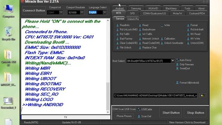This screenshot has width=222, height=125.
Task: Open the MT6572 folder on desktop
Action: 8,79
